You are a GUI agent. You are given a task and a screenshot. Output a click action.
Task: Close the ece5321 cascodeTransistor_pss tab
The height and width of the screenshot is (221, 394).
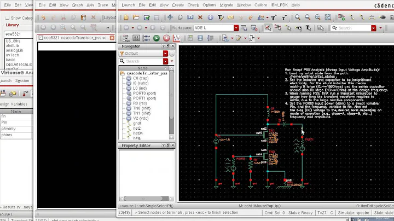point(112,38)
